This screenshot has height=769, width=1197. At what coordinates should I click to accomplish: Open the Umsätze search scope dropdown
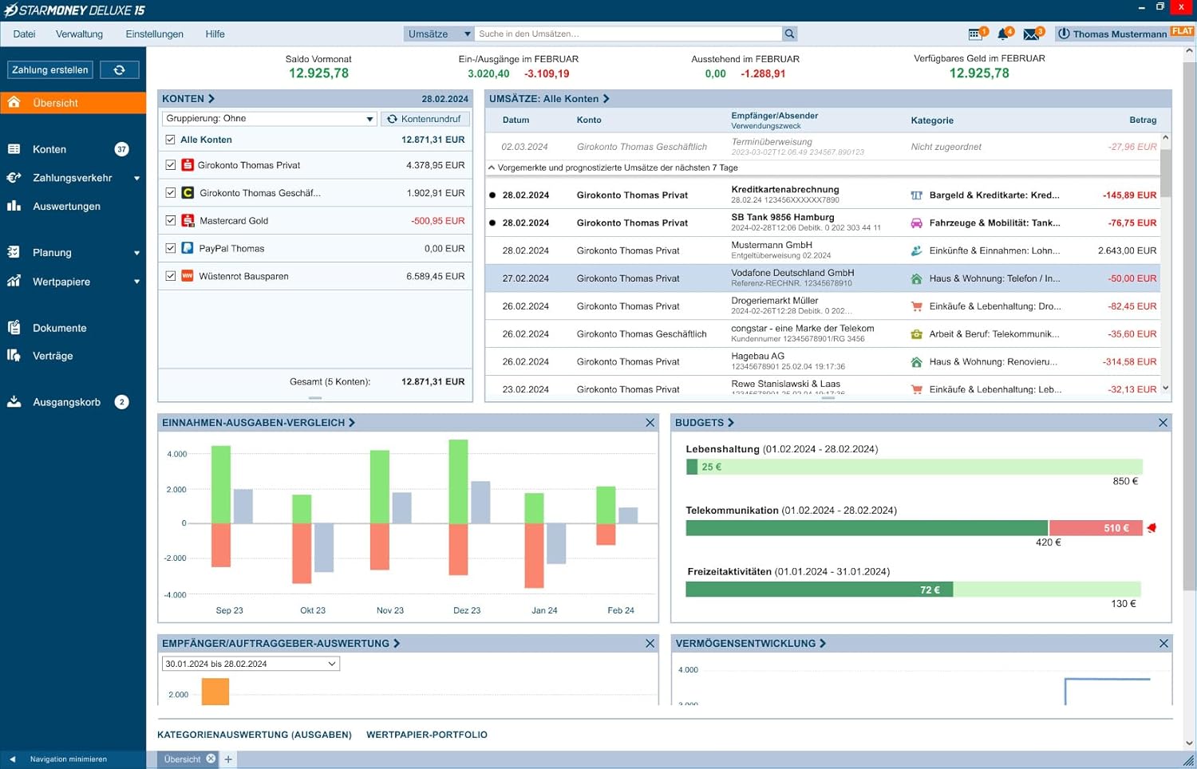pyautogui.click(x=439, y=34)
